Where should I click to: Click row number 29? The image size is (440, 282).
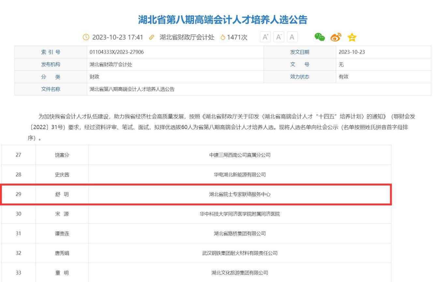click(x=18, y=194)
